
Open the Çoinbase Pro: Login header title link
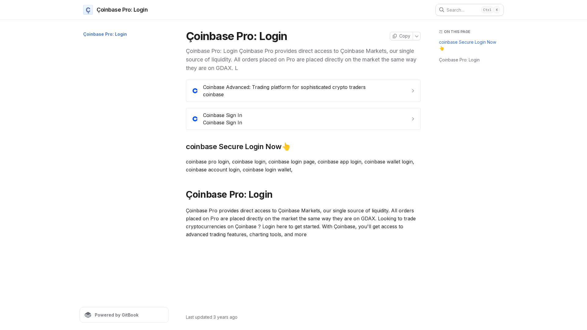tap(122, 10)
